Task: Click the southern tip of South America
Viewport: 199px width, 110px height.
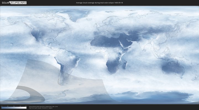Action: tap(61, 82)
